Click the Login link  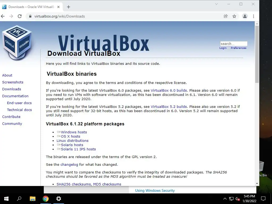[x=223, y=48]
